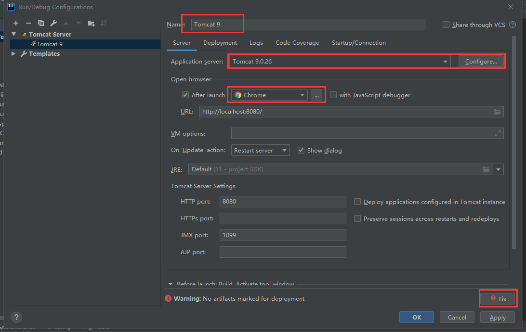
Task: Open the Chrome browser dropdown
Action: (x=302, y=95)
